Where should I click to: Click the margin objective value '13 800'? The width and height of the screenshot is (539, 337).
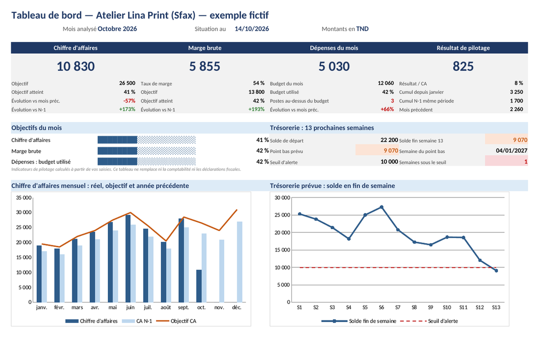(256, 92)
